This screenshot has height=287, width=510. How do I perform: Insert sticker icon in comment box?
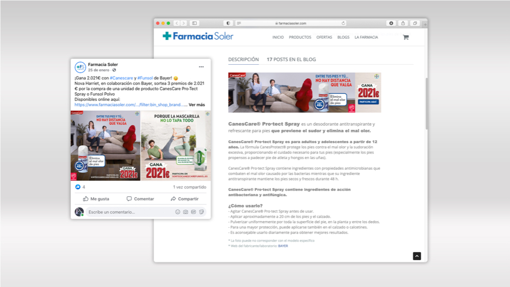(201, 212)
